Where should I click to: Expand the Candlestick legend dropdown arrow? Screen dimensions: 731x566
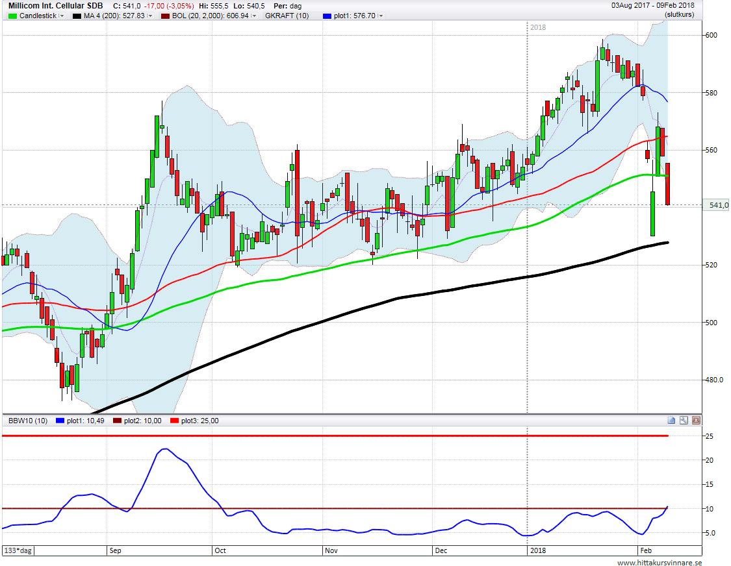62,16
